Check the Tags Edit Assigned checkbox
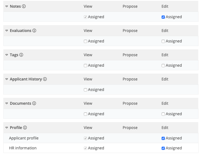The height and width of the screenshot is (156, 201). (163, 66)
